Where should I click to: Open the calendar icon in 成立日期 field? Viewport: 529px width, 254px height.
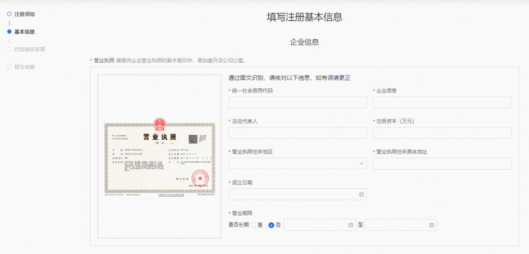tap(361, 195)
